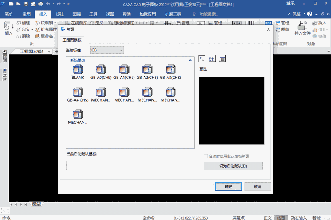Viewport: 331px width, 220px height.
Task: Select MECHAN... template right beside GB-A4(CHS)
Action: point(101,95)
